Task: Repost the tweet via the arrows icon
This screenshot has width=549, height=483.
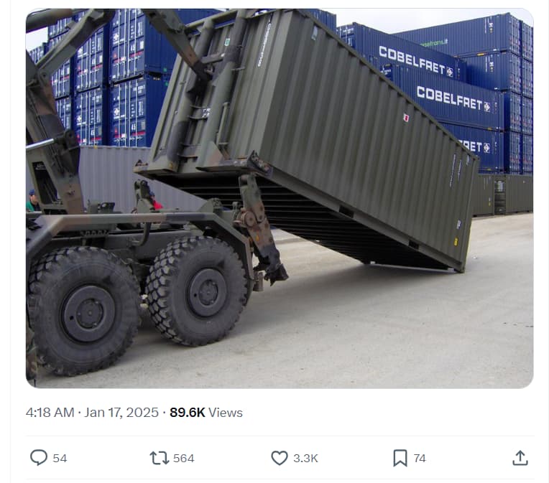Action: pos(160,458)
